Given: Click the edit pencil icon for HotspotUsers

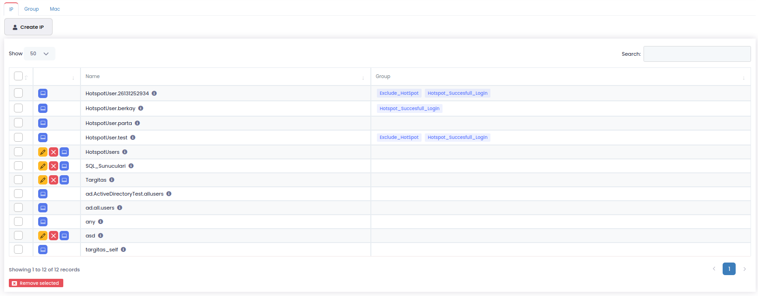Looking at the screenshot, I should click(x=43, y=152).
